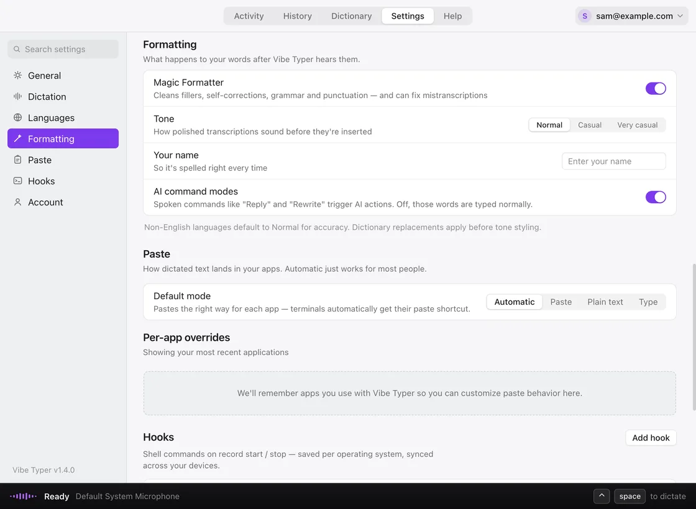Click the search magnifier icon
The height and width of the screenshot is (509, 696).
[x=17, y=49]
